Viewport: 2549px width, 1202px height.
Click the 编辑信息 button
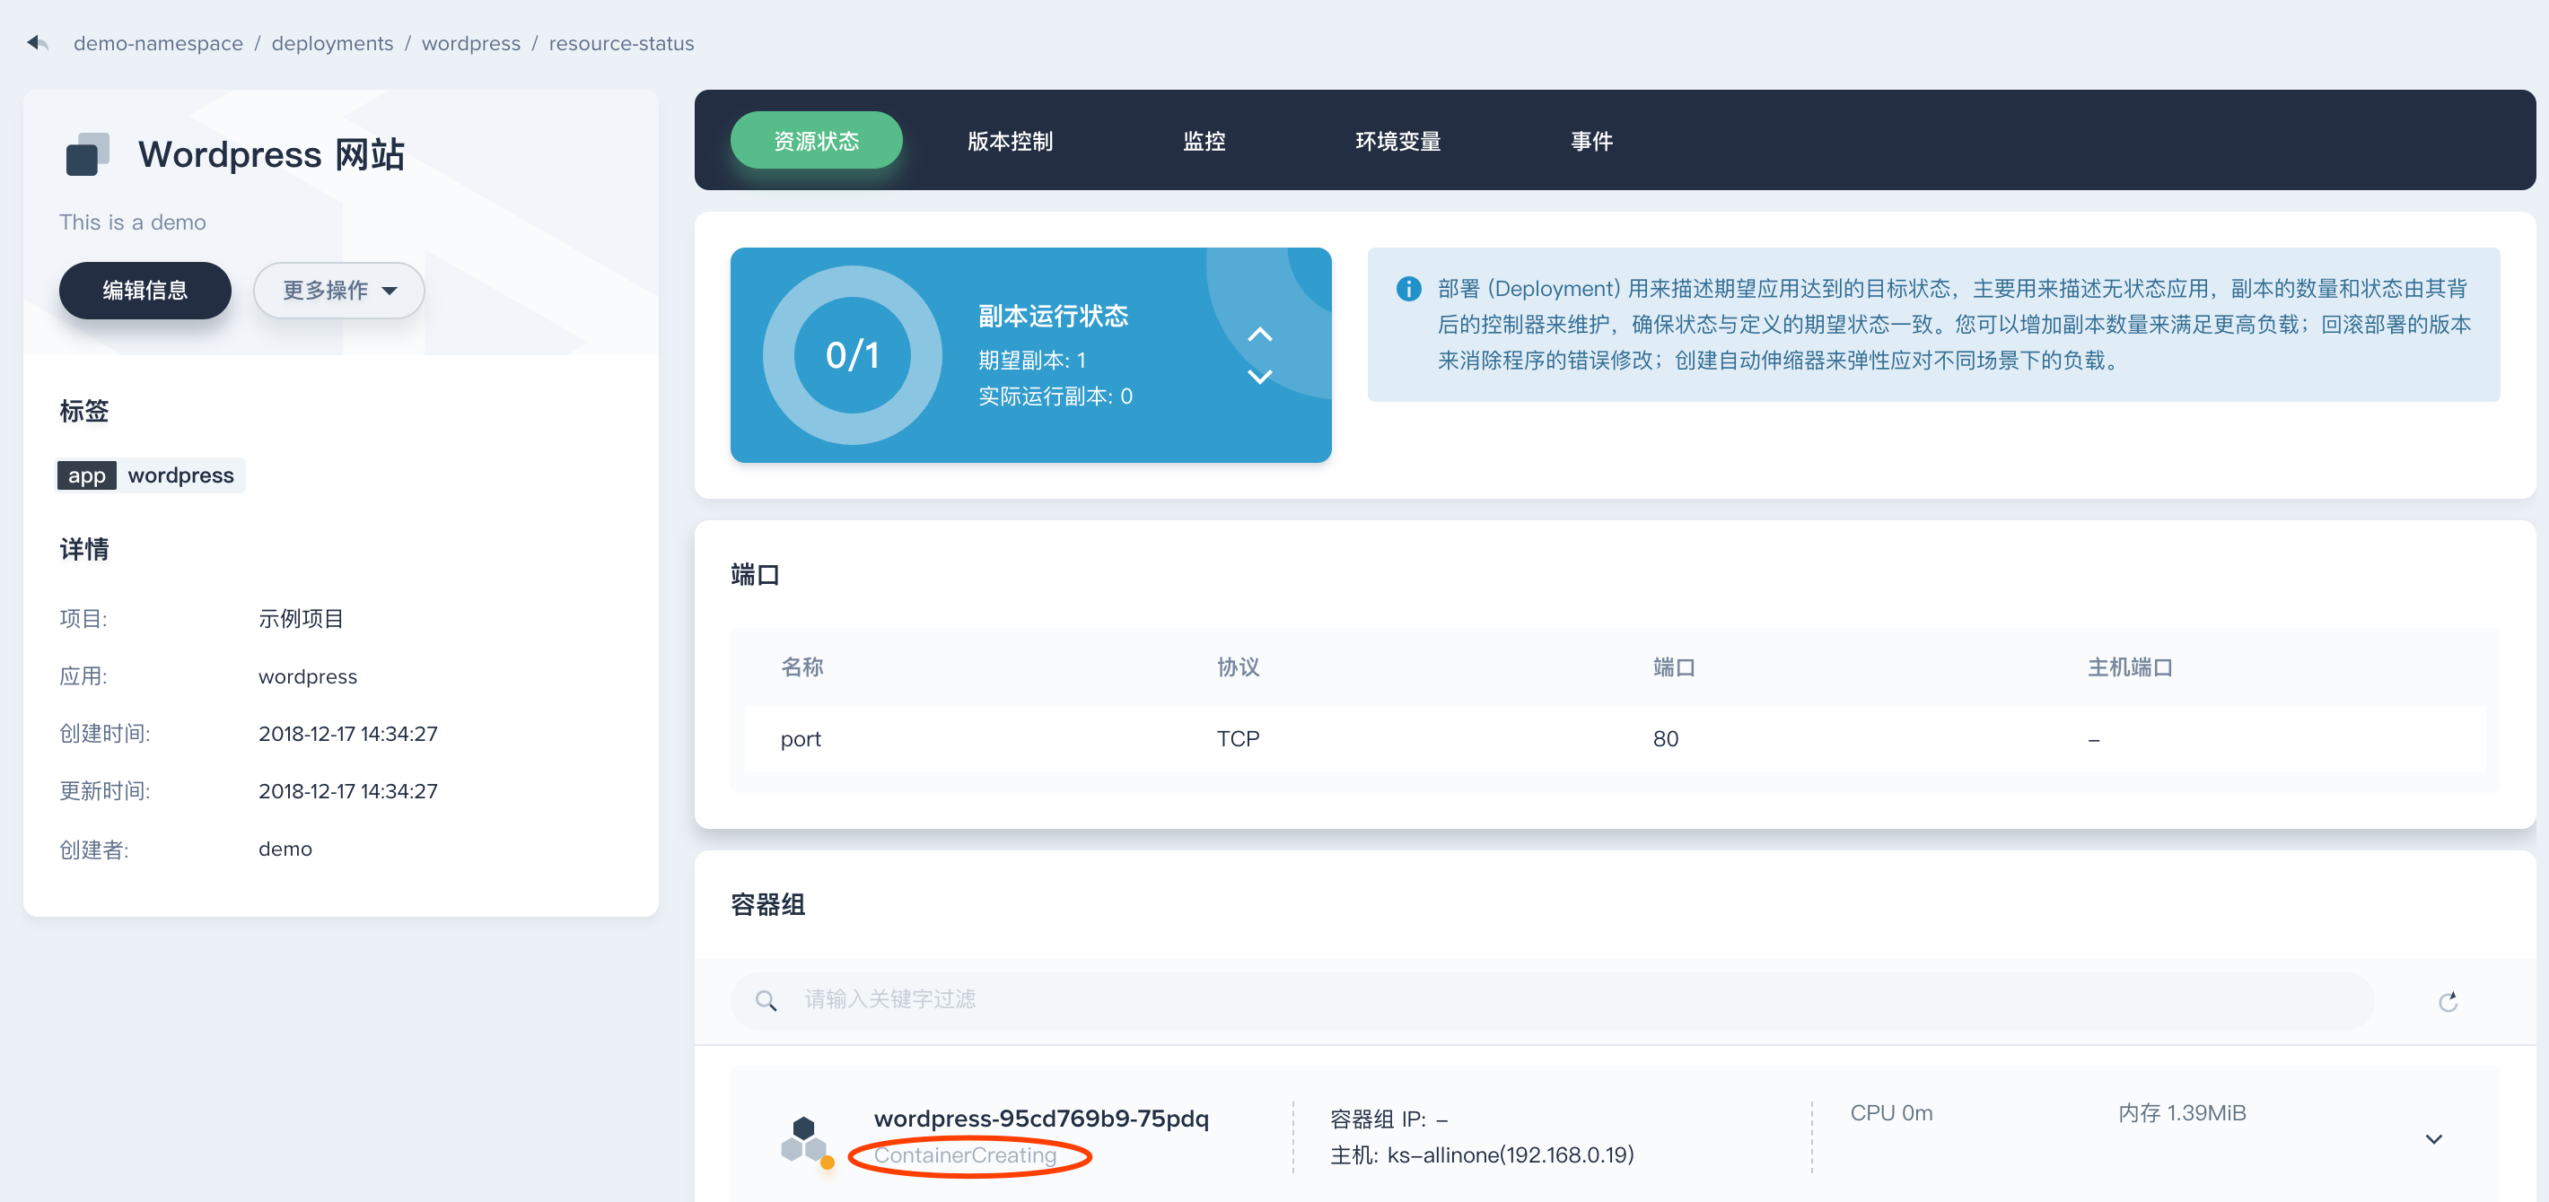pyautogui.click(x=145, y=290)
